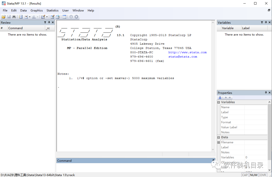Click the Print printer icon
Screen dimensions: 272x177
14,17
